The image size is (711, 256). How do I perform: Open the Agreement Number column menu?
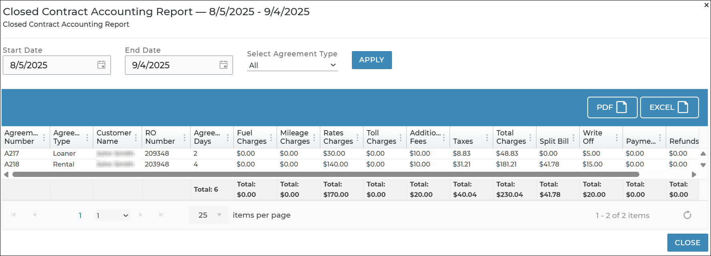[44, 138]
